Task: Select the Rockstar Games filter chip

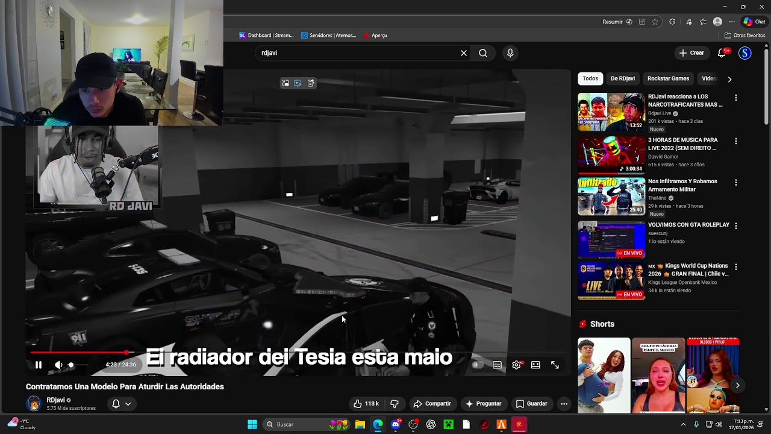Action: pyautogui.click(x=668, y=78)
